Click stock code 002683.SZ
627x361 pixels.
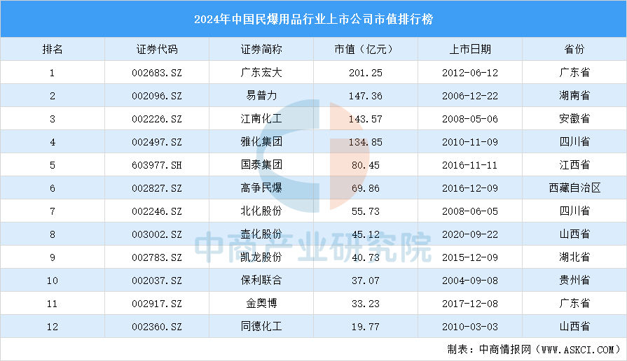pos(157,73)
